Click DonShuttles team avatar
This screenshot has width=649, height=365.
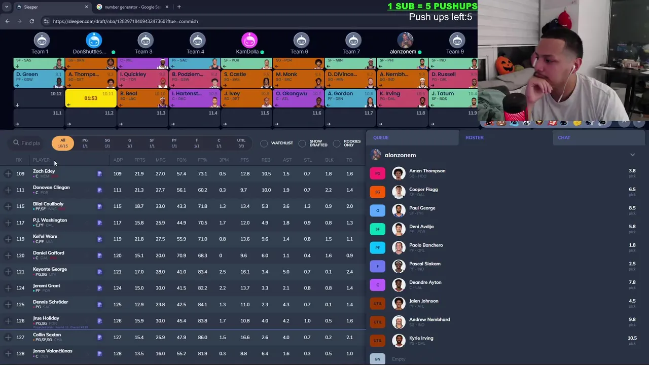(x=94, y=40)
